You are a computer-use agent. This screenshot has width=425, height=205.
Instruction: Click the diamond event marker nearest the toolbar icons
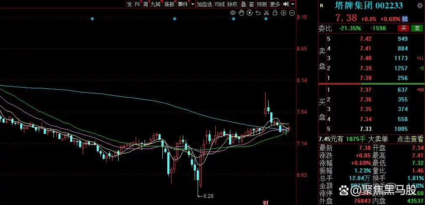tap(266, 19)
